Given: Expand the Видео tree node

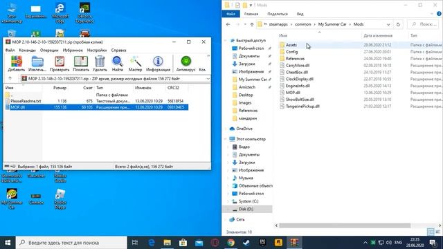Looking at the screenshot, I should [228, 147].
